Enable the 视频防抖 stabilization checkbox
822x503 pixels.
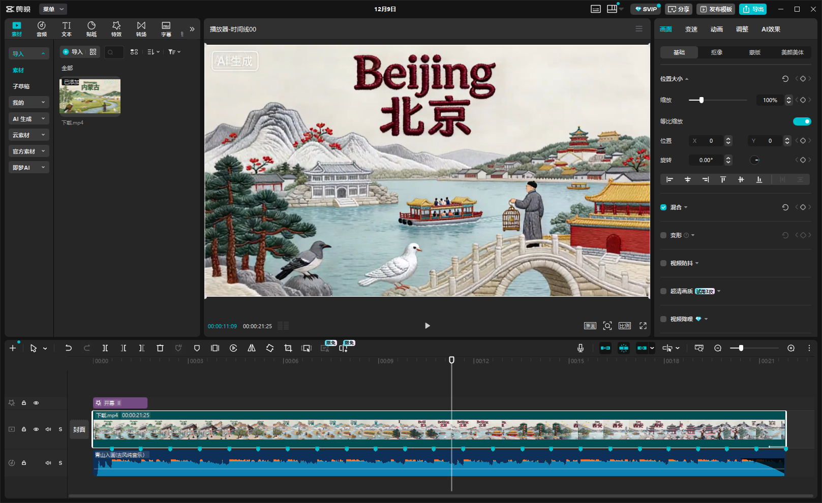663,263
